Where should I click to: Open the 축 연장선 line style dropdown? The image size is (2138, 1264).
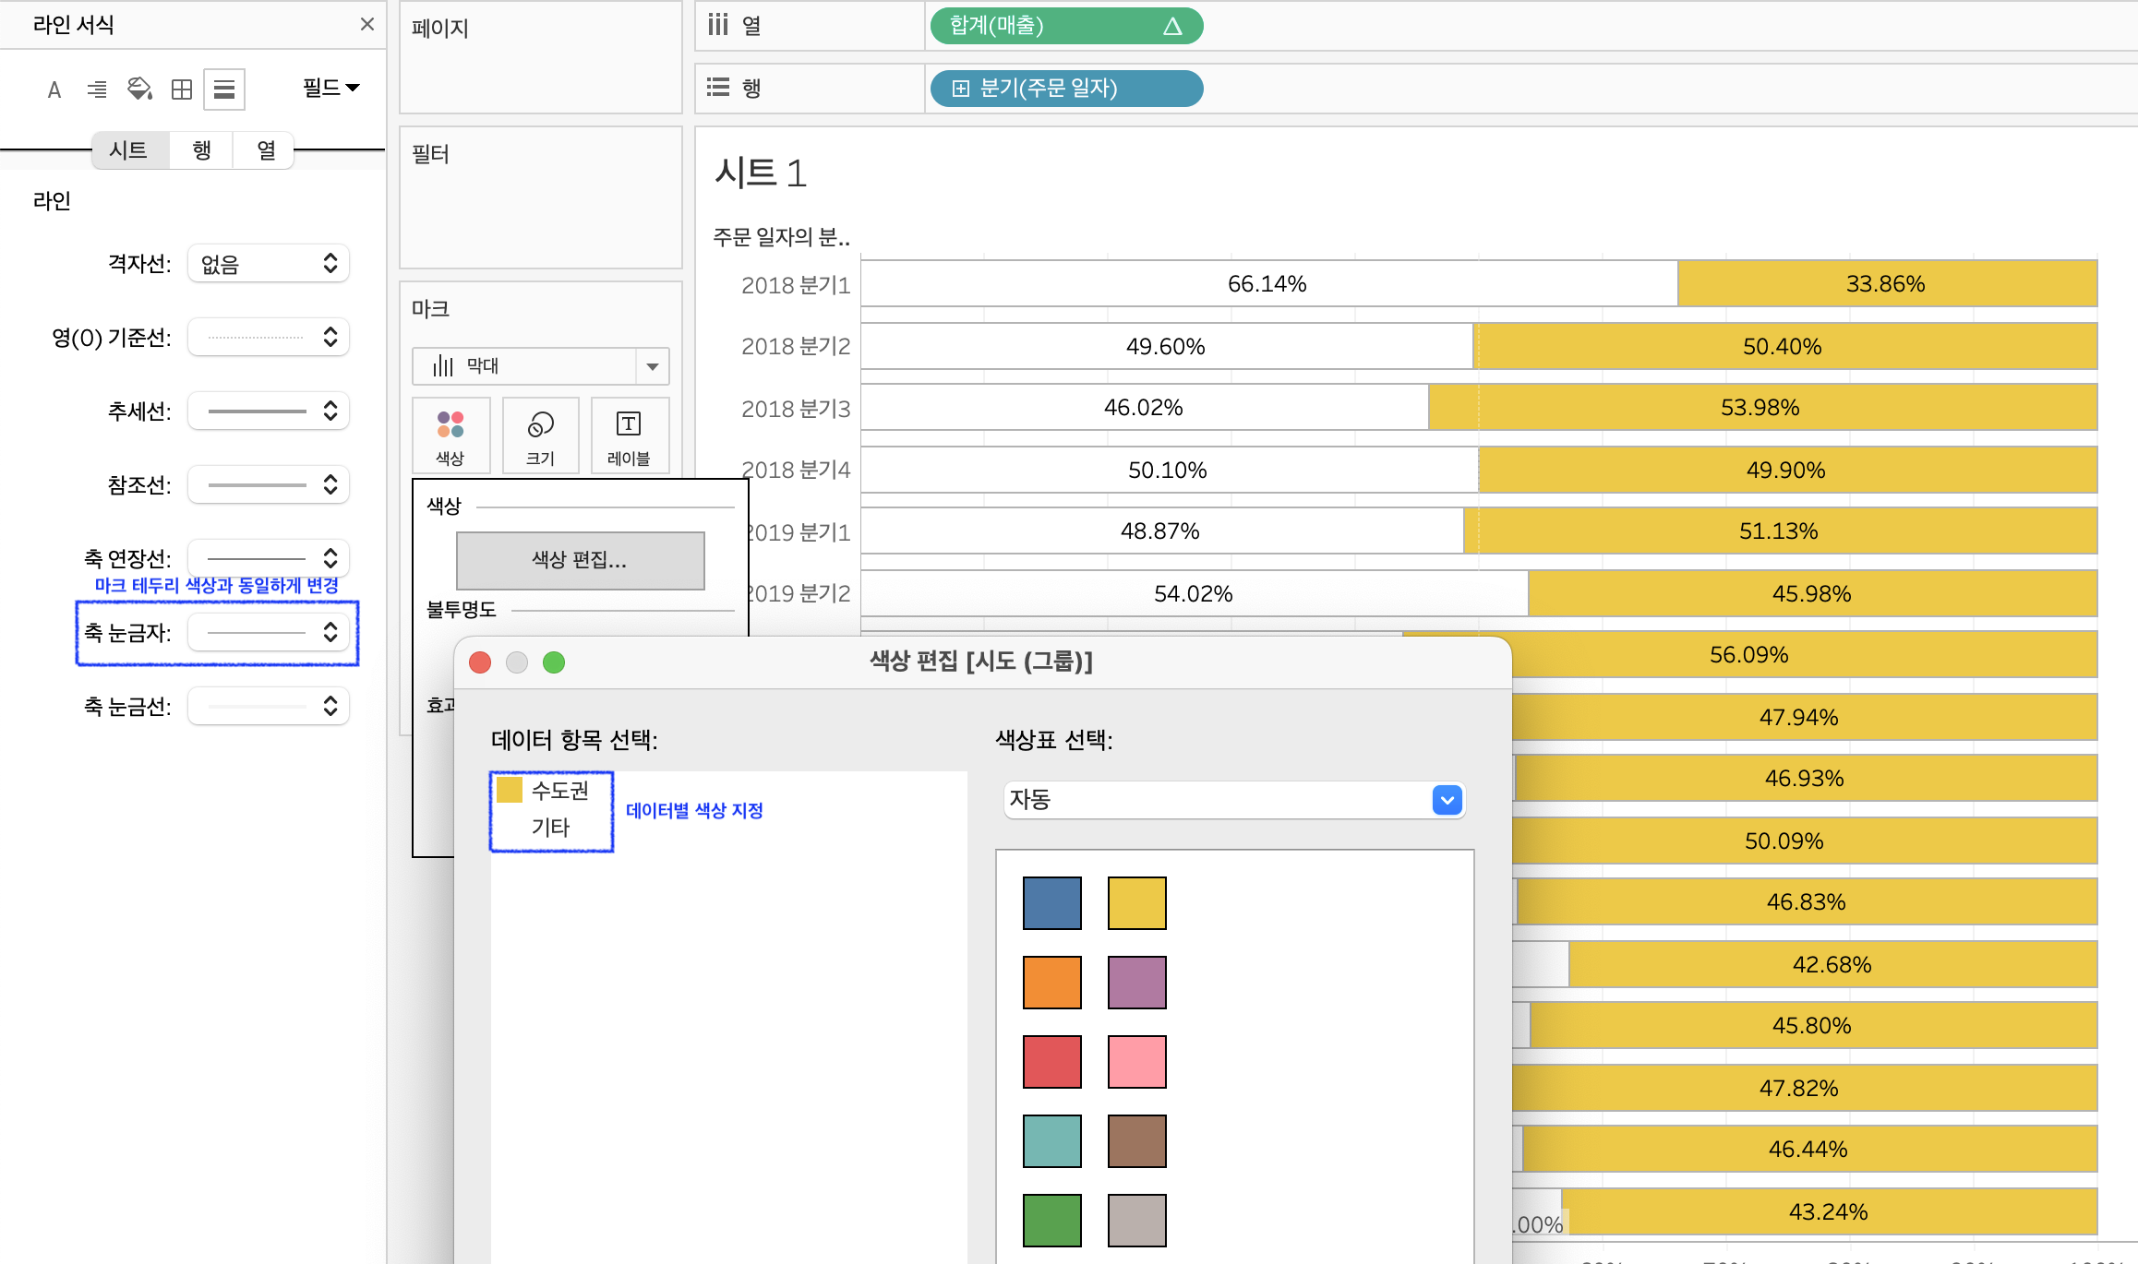point(269,558)
